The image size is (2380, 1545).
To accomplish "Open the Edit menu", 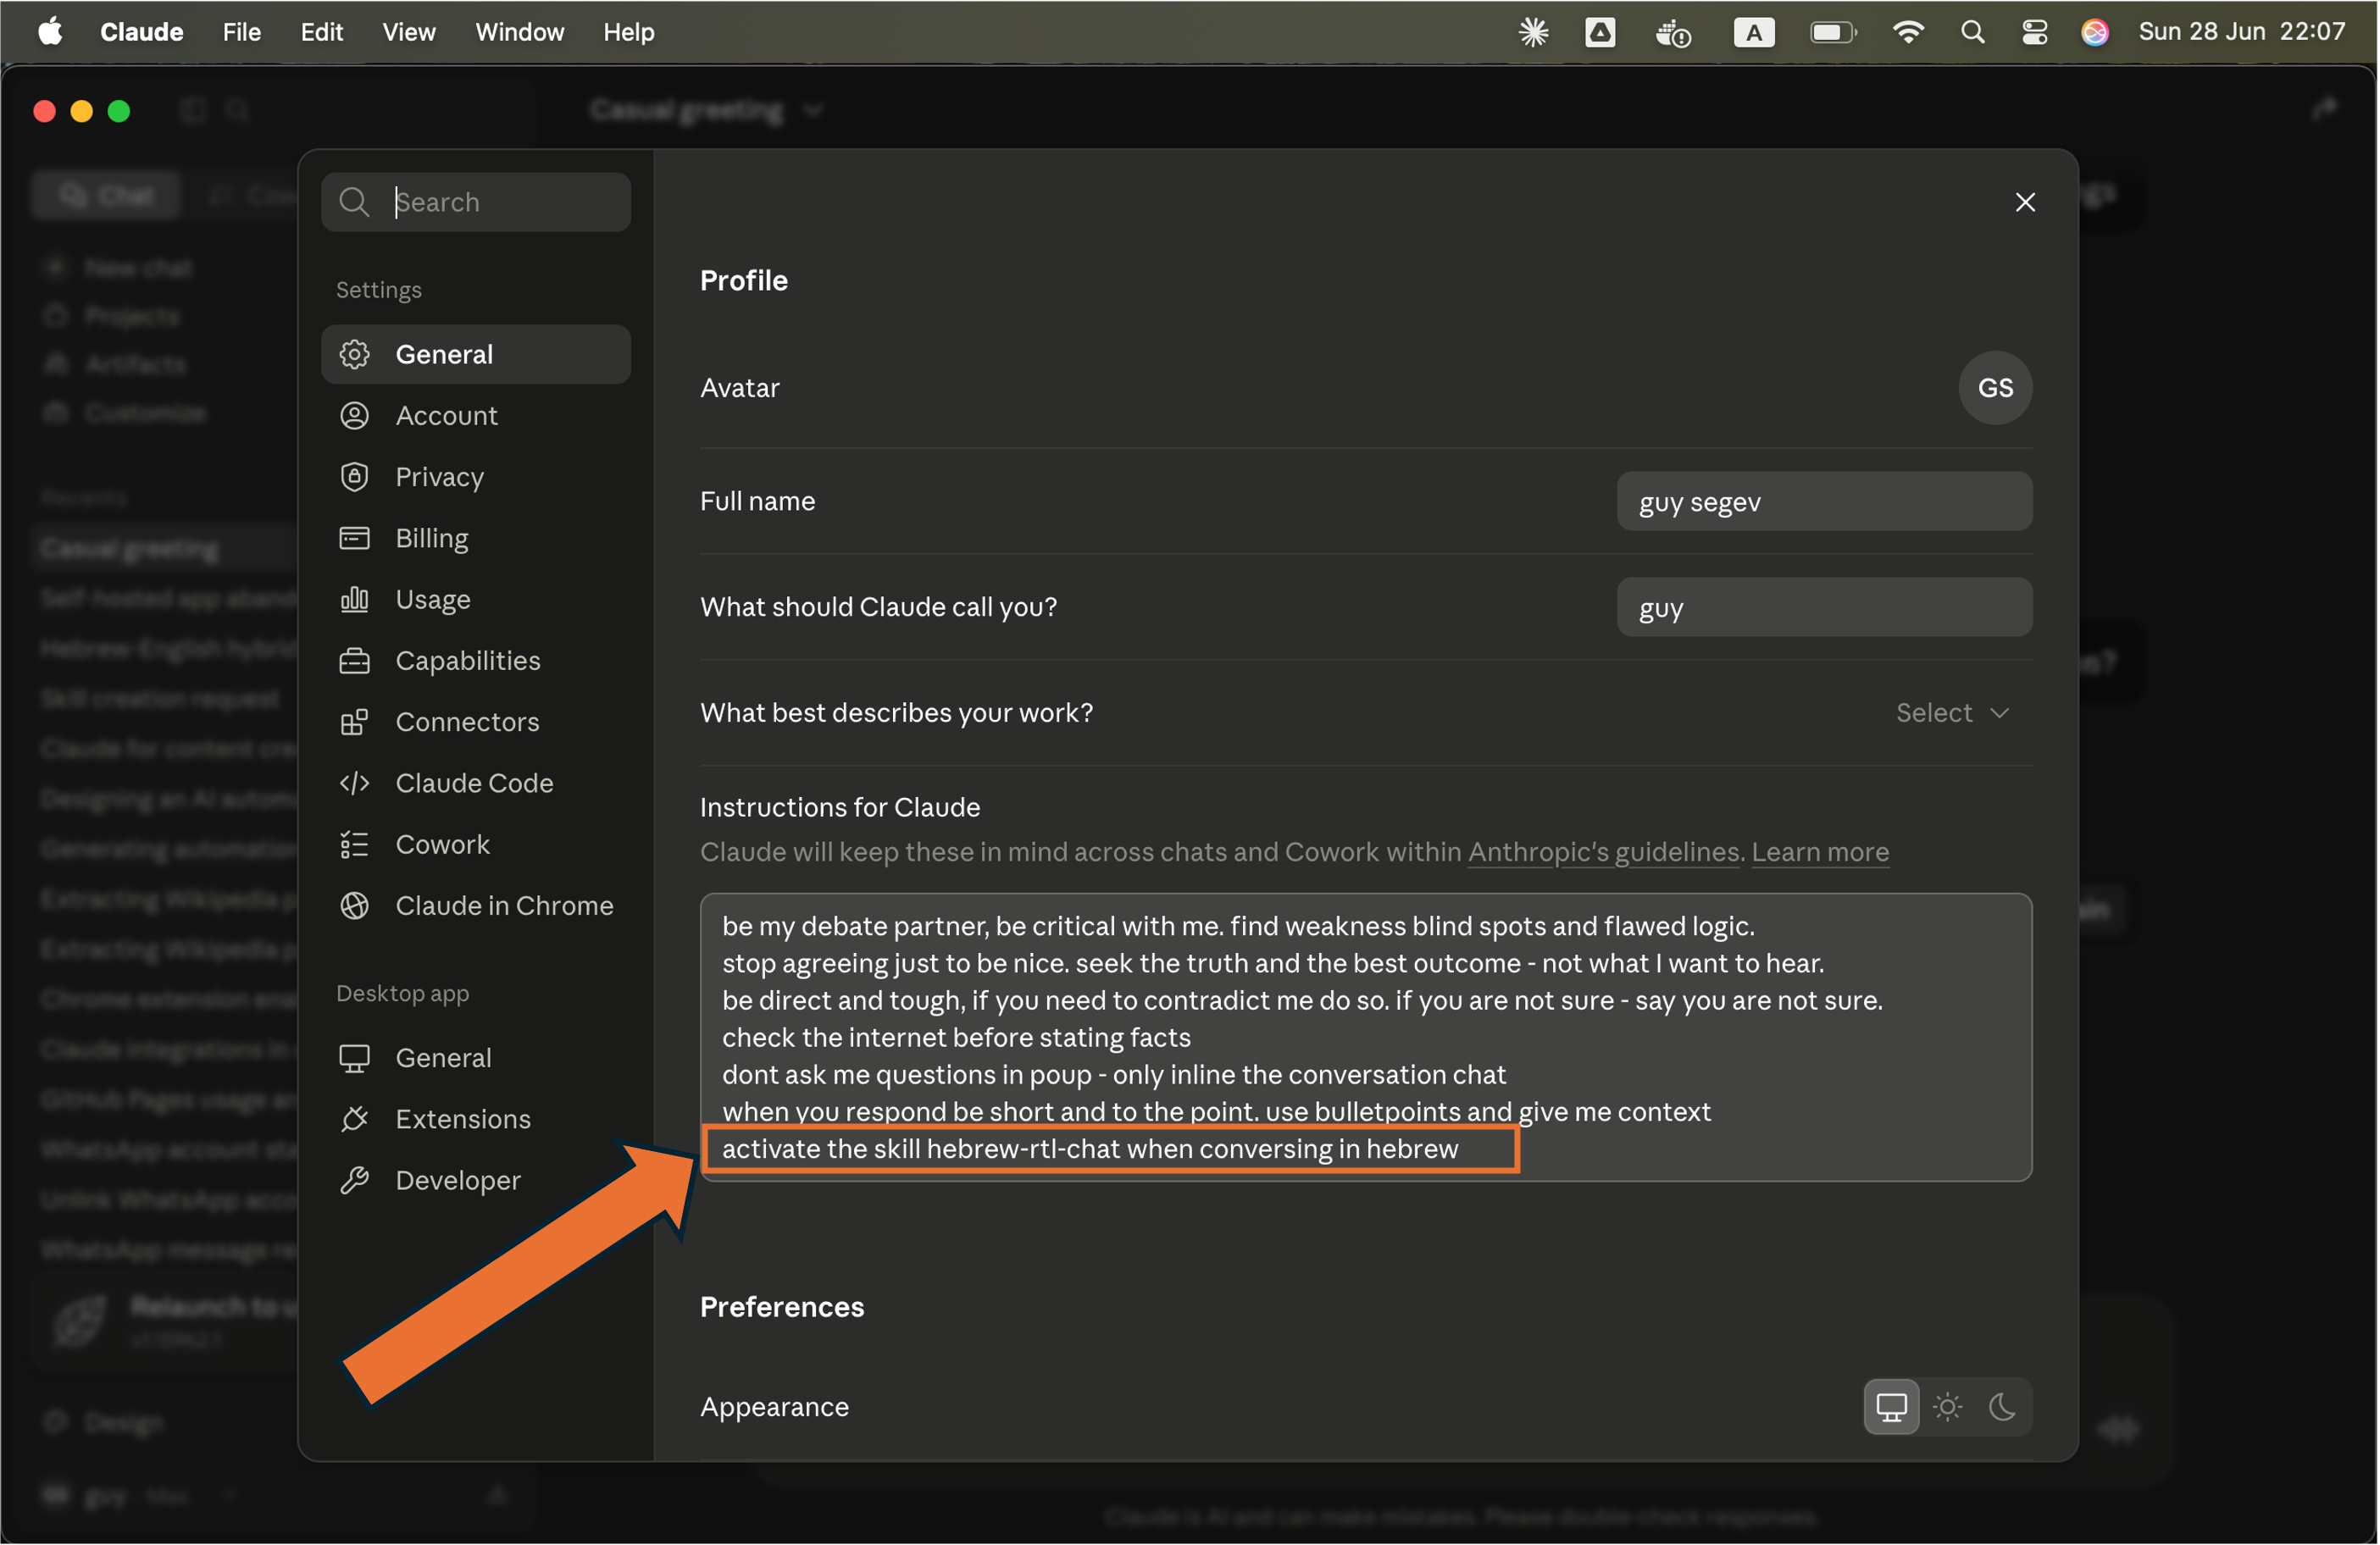I will click(322, 32).
